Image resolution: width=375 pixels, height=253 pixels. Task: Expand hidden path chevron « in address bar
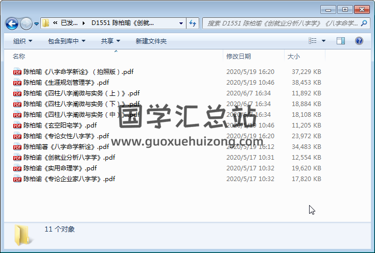(55, 23)
